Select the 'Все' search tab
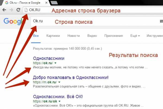 click(x=36, y=36)
